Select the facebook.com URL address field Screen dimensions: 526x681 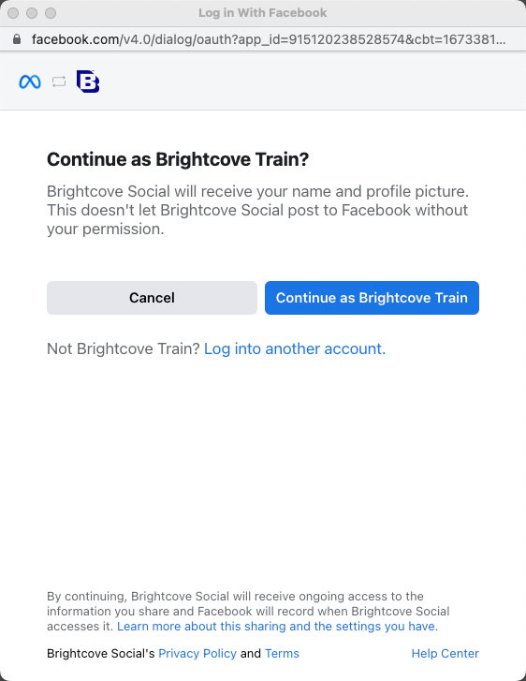click(269, 39)
